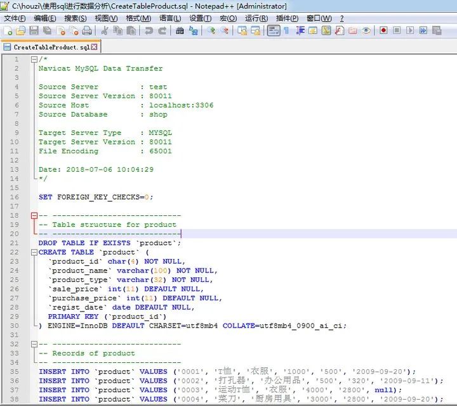
Task: Open the 文件(F) menu
Action: click(15, 18)
